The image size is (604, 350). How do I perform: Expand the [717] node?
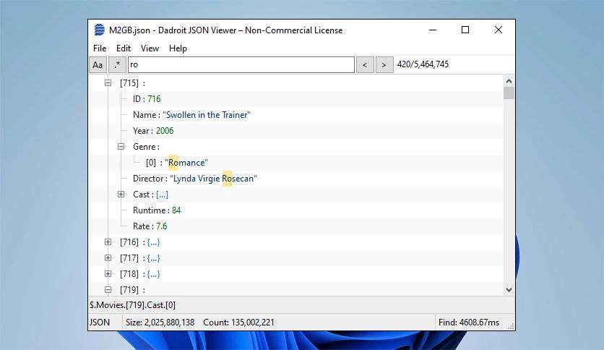coord(108,258)
